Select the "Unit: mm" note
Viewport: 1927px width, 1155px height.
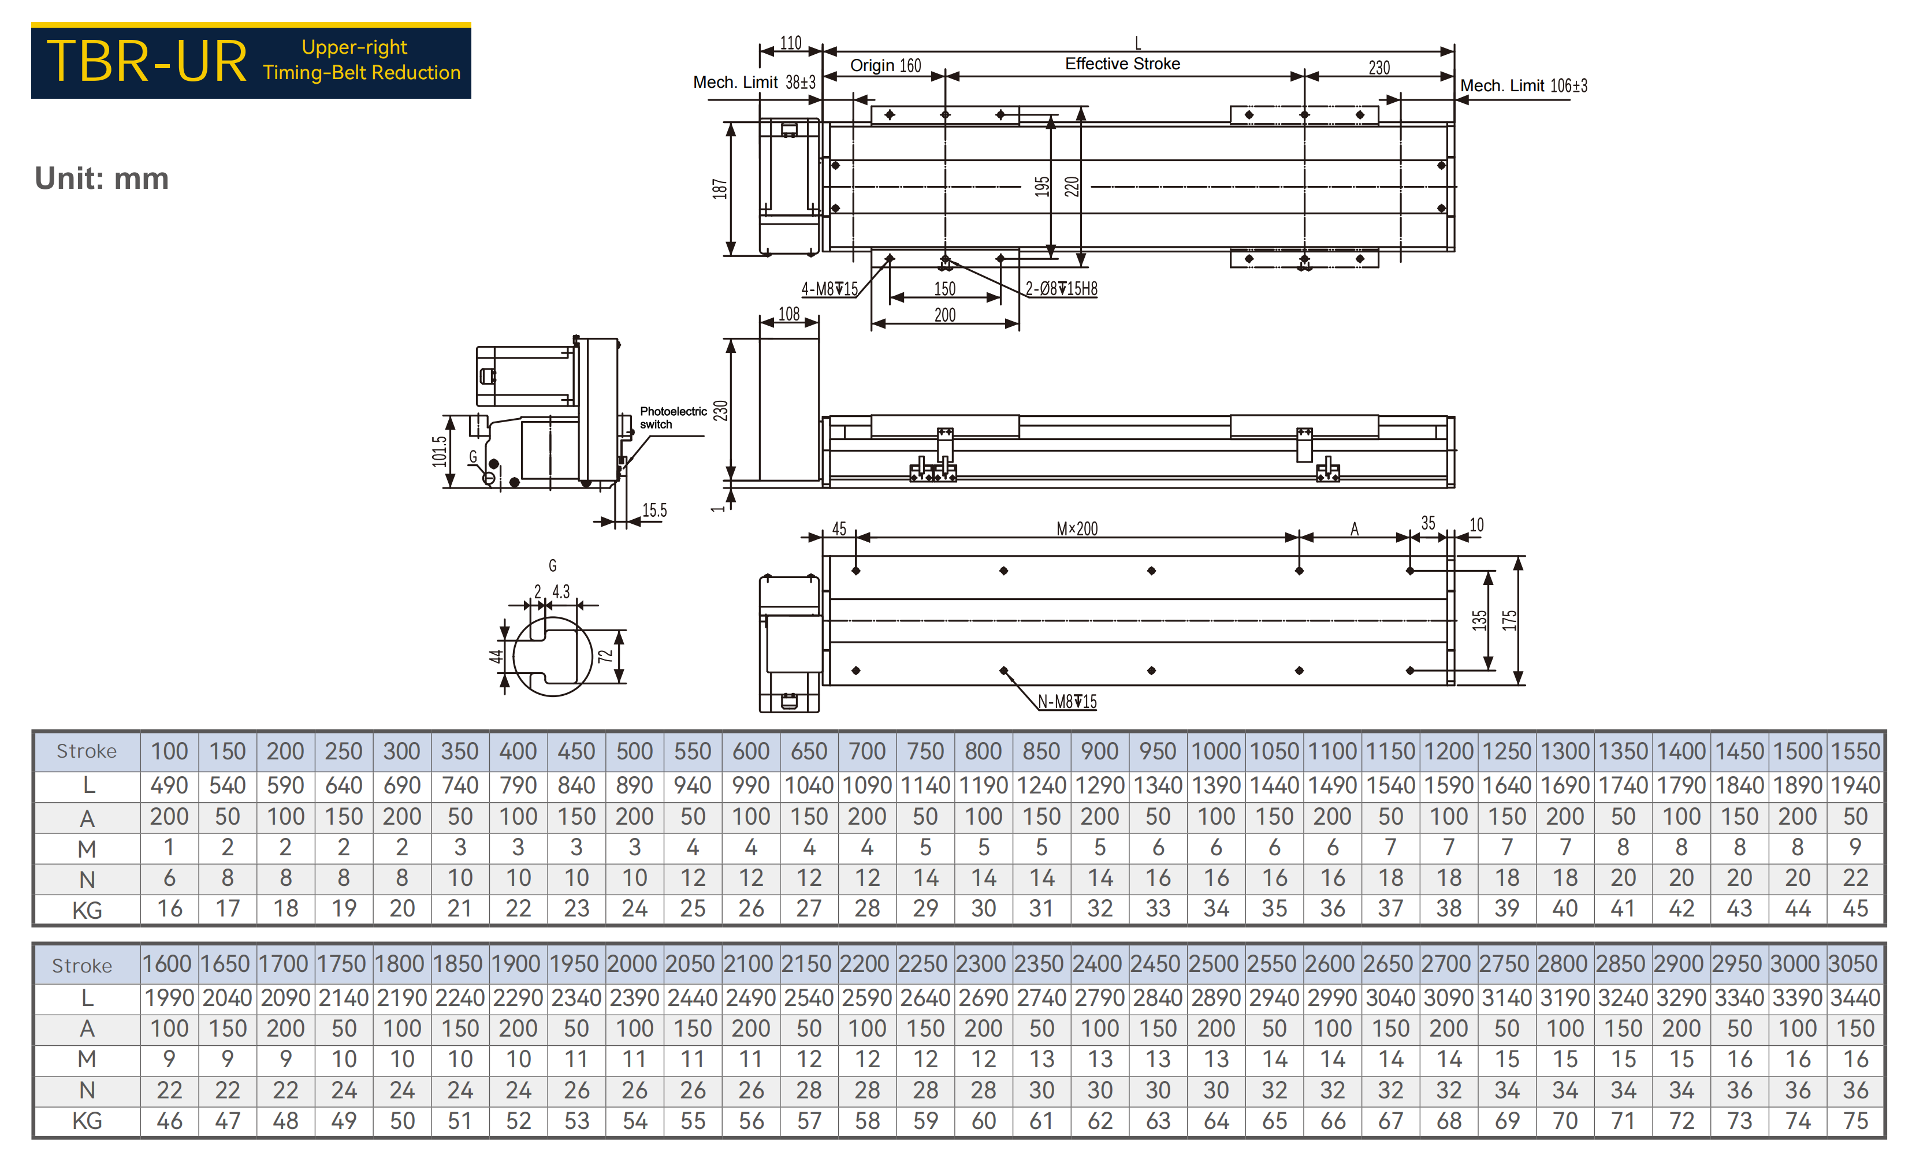click(x=101, y=178)
